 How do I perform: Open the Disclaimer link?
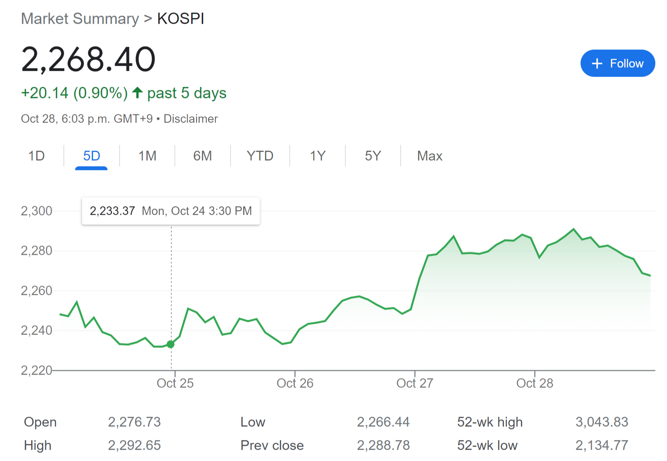(190, 119)
